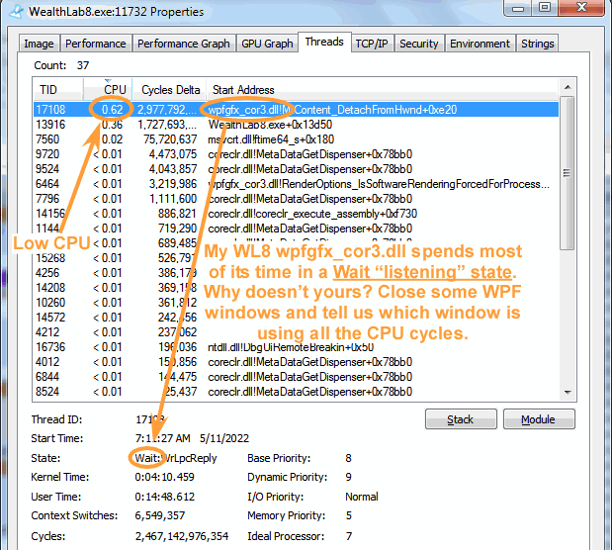Maximize the Properties window
612x550 pixels.
[545, 8]
